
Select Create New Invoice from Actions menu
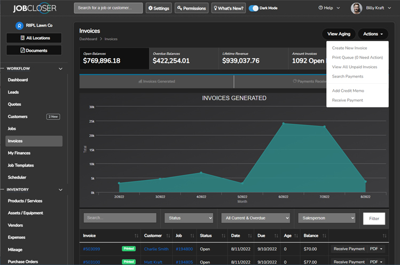349,48
